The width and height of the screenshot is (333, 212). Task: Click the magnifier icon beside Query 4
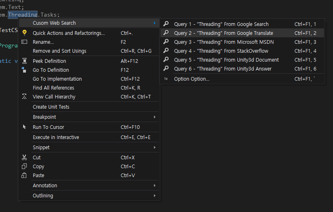pos(166,50)
